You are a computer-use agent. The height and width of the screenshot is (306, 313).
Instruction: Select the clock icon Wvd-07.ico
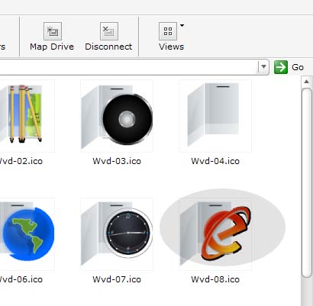117,234
